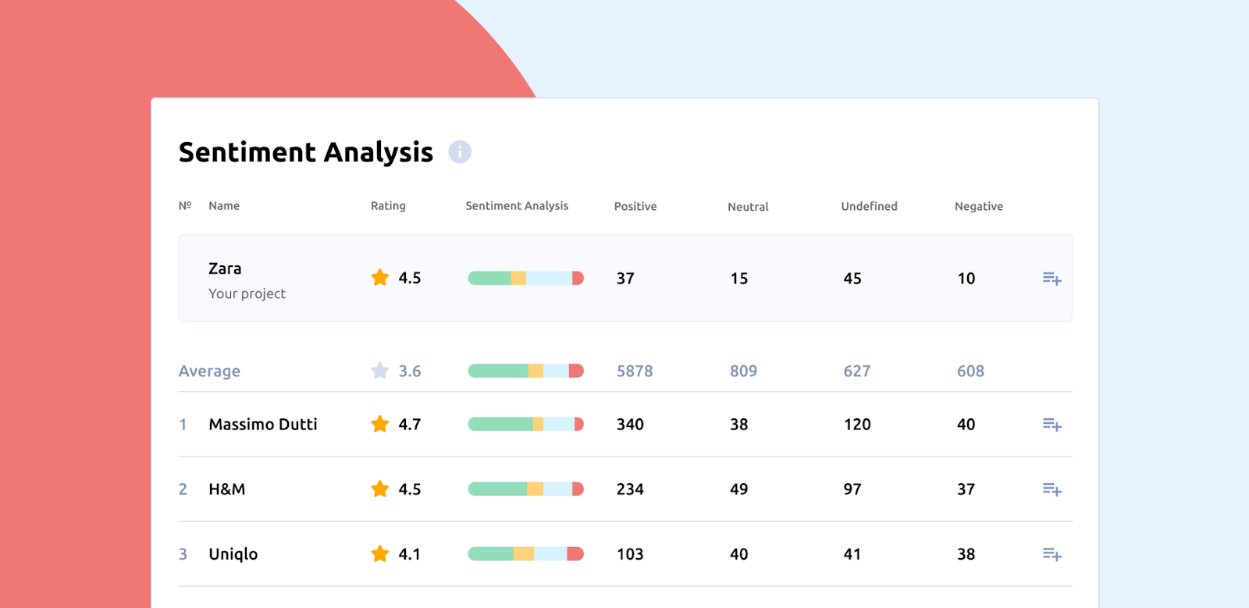Screen dimensions: 1249x608
Task: Click Zara's neutral count 15
Action: (739, 279)
